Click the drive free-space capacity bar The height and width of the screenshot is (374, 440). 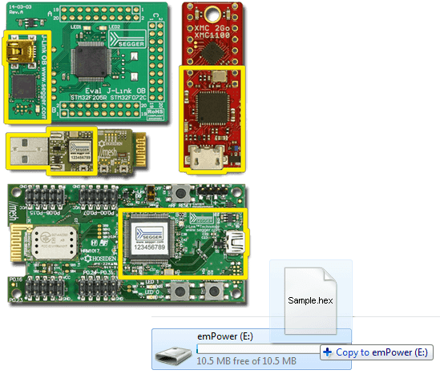click(258, 349)
